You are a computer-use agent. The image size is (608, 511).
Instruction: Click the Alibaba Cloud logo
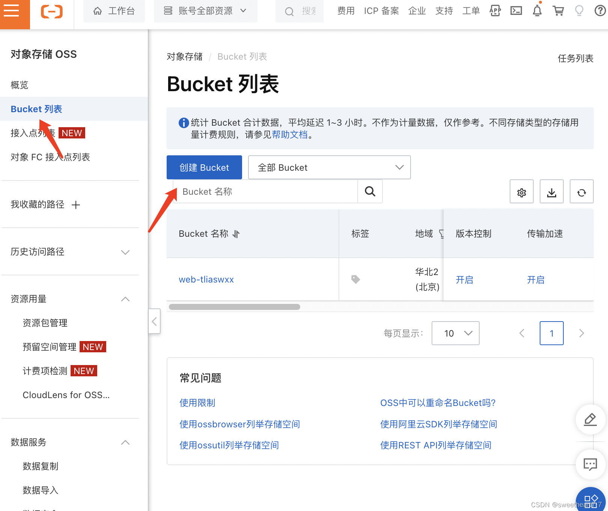pyautogui.click(x=52, y=12)
